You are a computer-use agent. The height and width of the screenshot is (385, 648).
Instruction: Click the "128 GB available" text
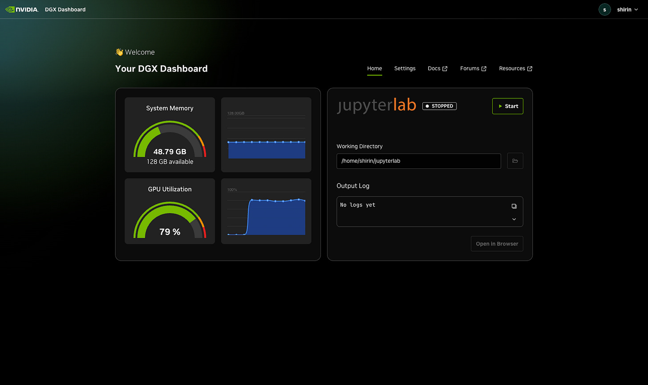coord(170,162)
